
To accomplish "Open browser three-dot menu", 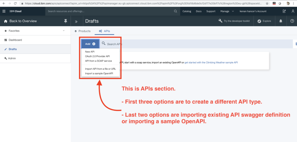I will click(294, 3).
